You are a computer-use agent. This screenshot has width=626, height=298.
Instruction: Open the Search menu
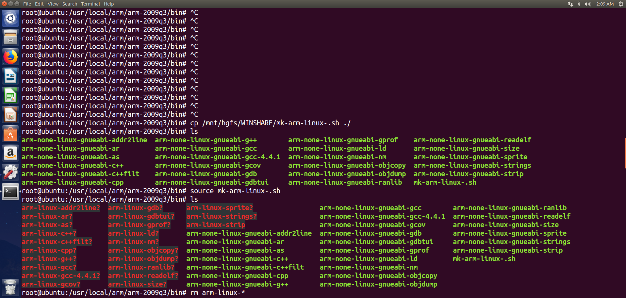click(70, 4)
